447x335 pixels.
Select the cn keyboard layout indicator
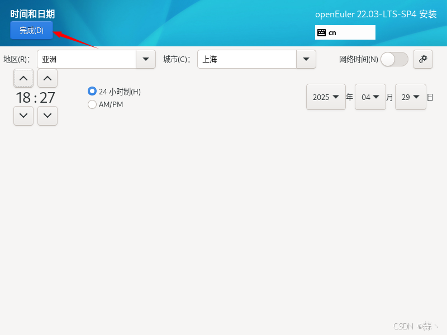pos(345,32)
